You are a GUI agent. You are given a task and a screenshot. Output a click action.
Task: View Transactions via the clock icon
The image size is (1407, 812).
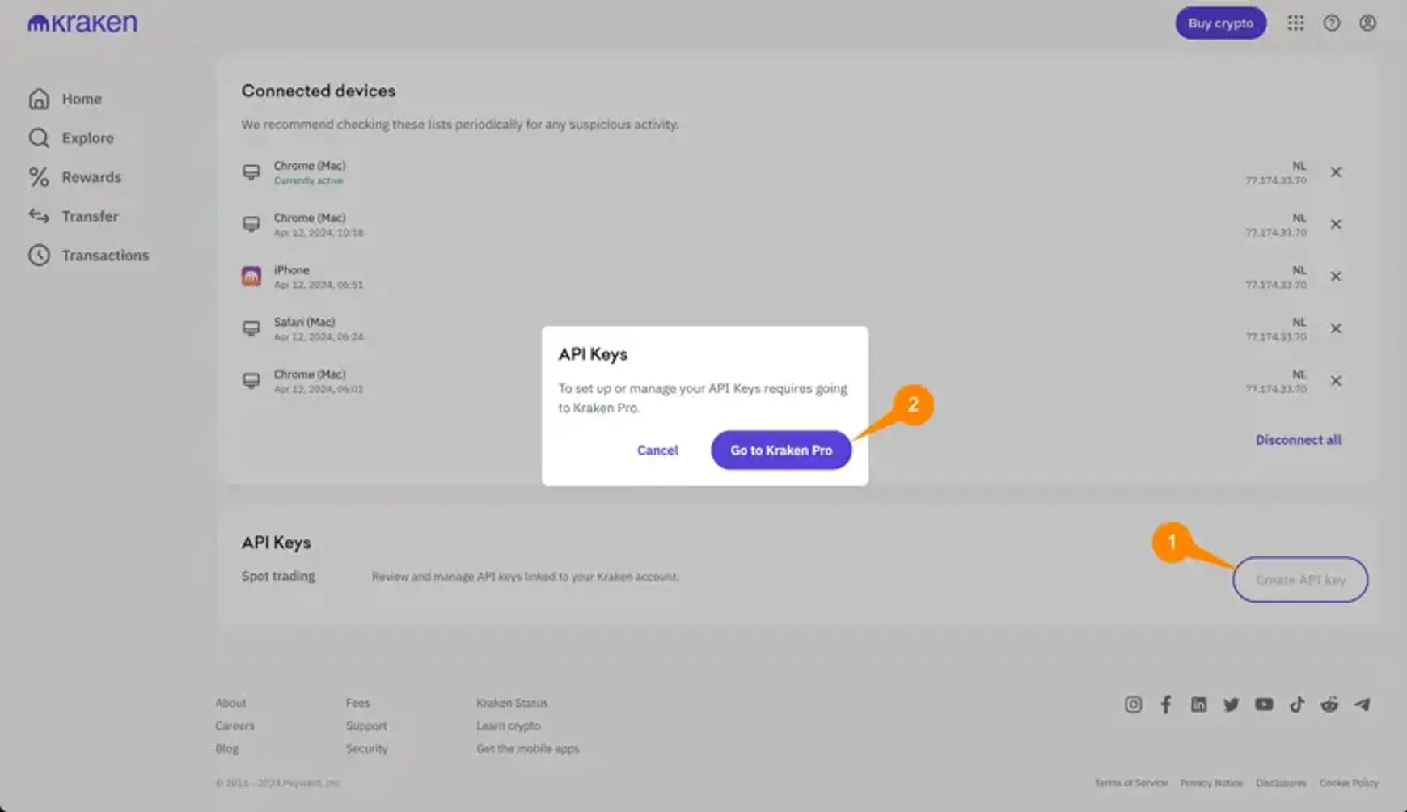39,255
